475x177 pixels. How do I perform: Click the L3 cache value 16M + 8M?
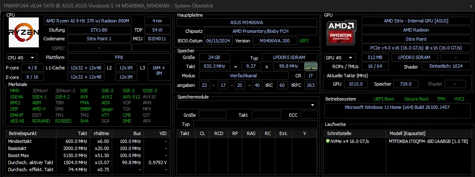159,72
